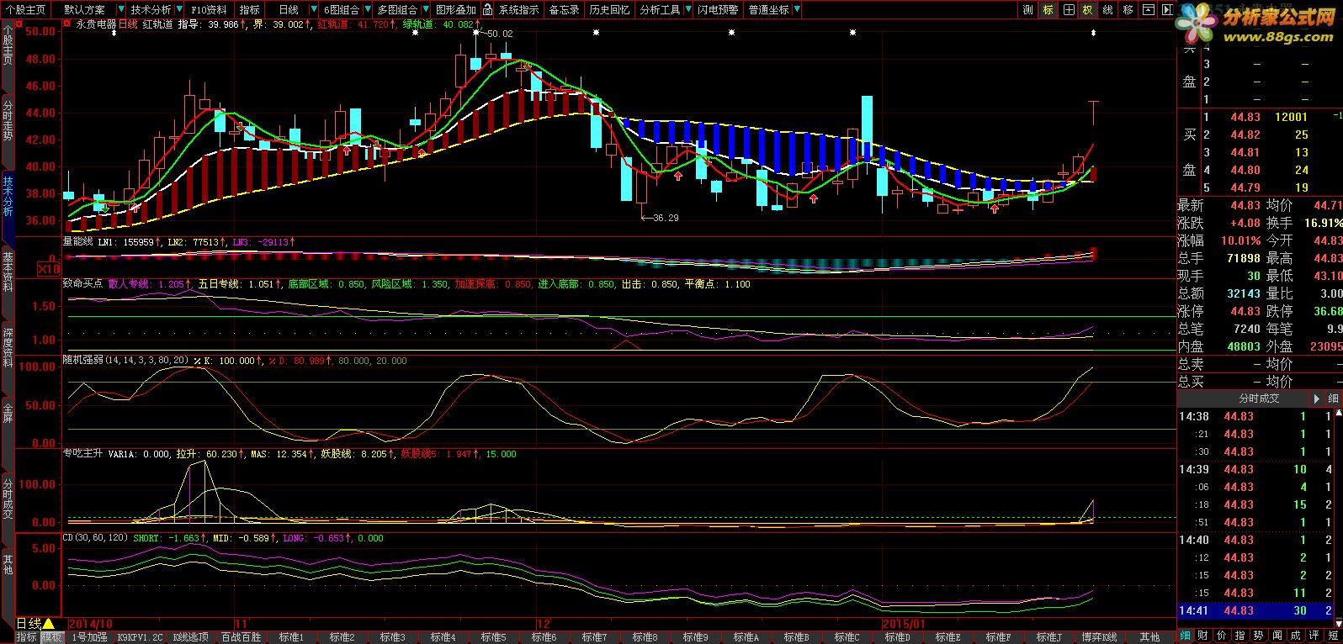Switch to 其他 bottom template tab

tap(1149, 637)
